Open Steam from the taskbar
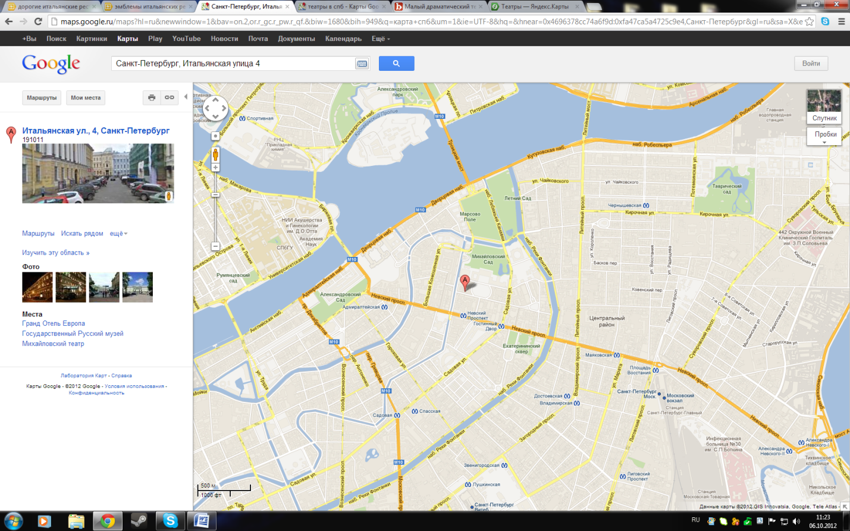Viewport: 850px width, 531px height. (x=139, y=521)
